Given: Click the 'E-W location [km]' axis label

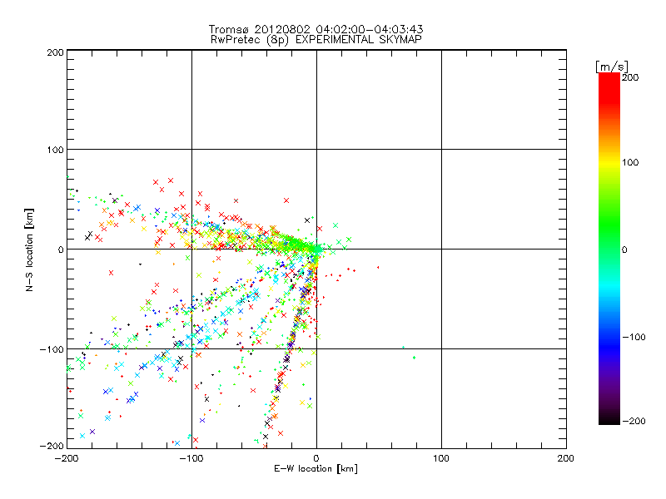Looking at the screenshot, I should tap(316, 468).
